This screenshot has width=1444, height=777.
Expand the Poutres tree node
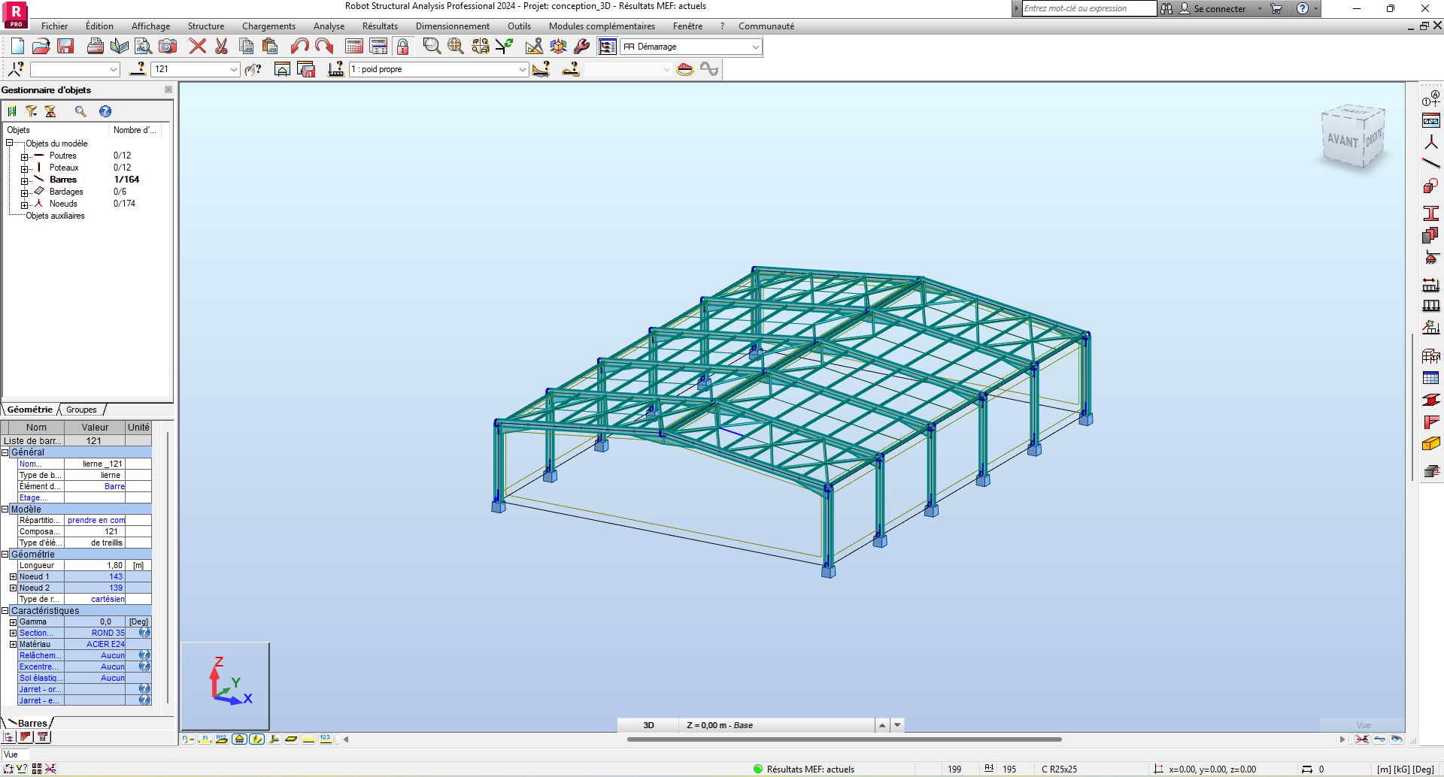tap(24, 156)
